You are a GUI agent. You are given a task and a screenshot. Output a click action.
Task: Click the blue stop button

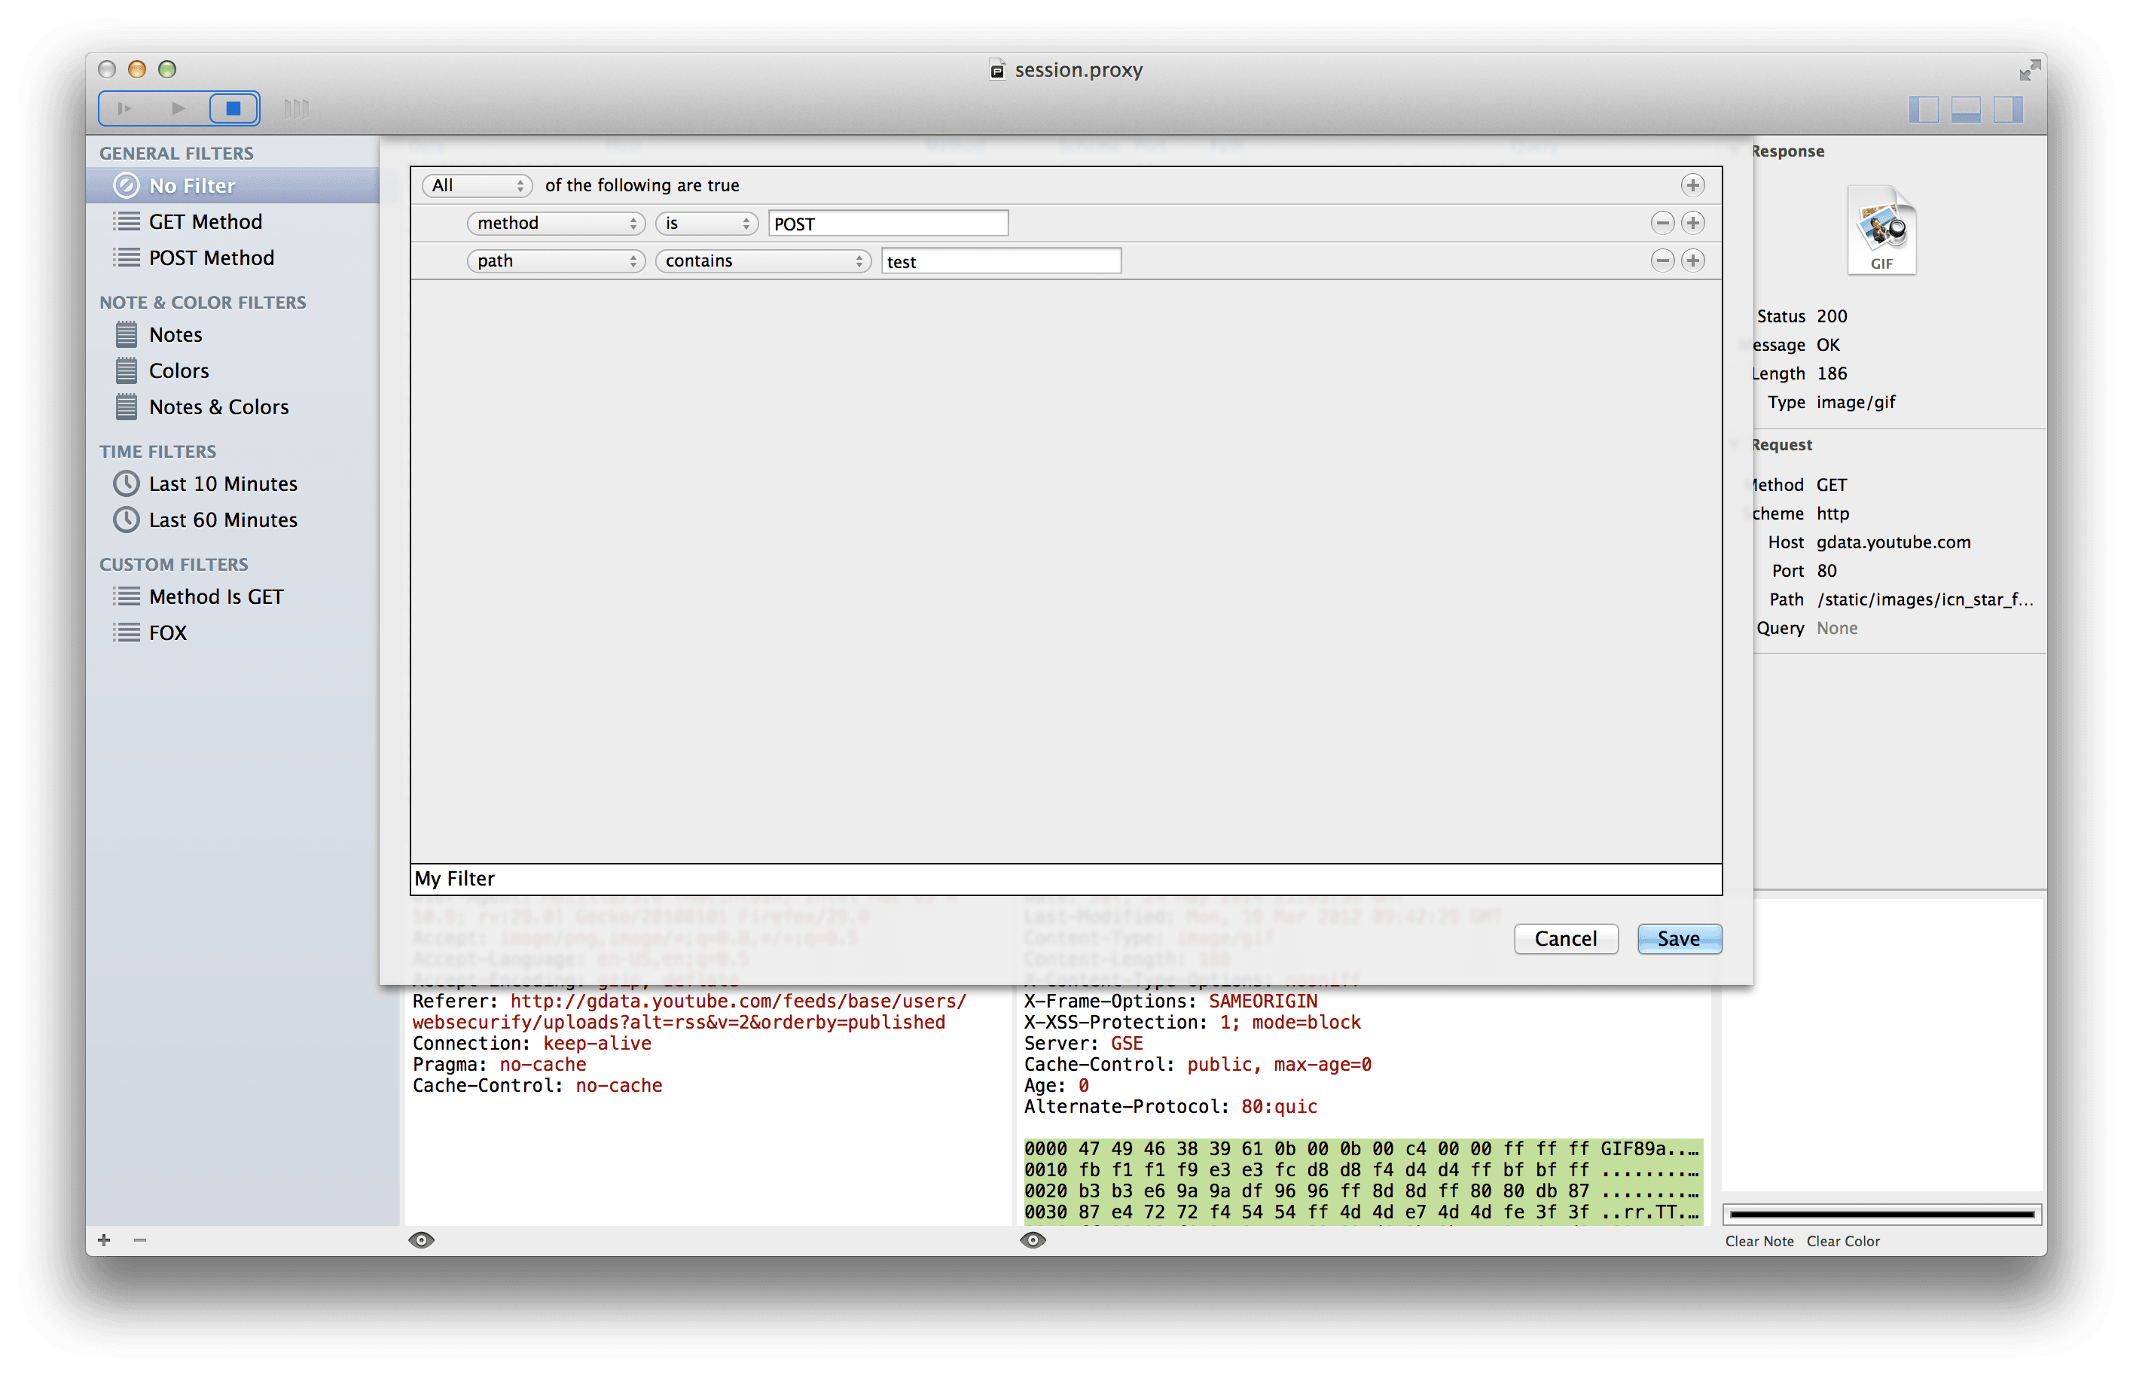tap(234, 109)
